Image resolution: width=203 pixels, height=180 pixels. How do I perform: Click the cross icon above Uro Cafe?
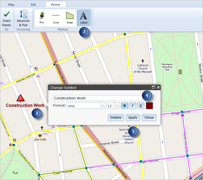pos(42,128)
